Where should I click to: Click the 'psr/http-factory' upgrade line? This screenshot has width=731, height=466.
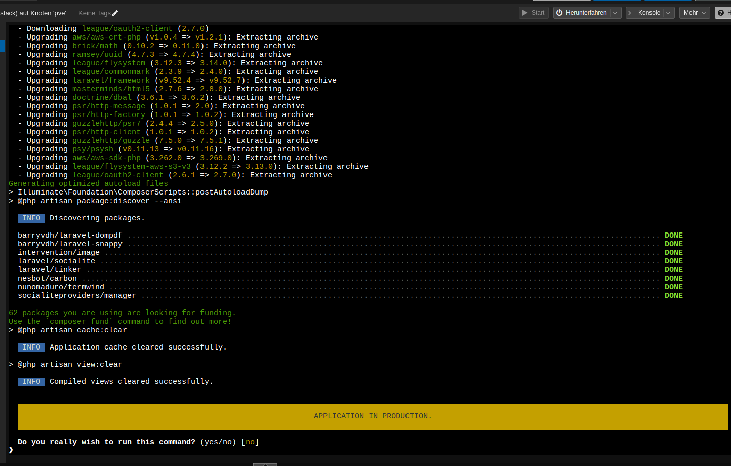click(x=166, y=115)
